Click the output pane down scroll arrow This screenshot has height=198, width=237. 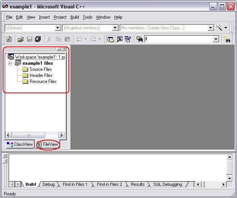point(229,178)
